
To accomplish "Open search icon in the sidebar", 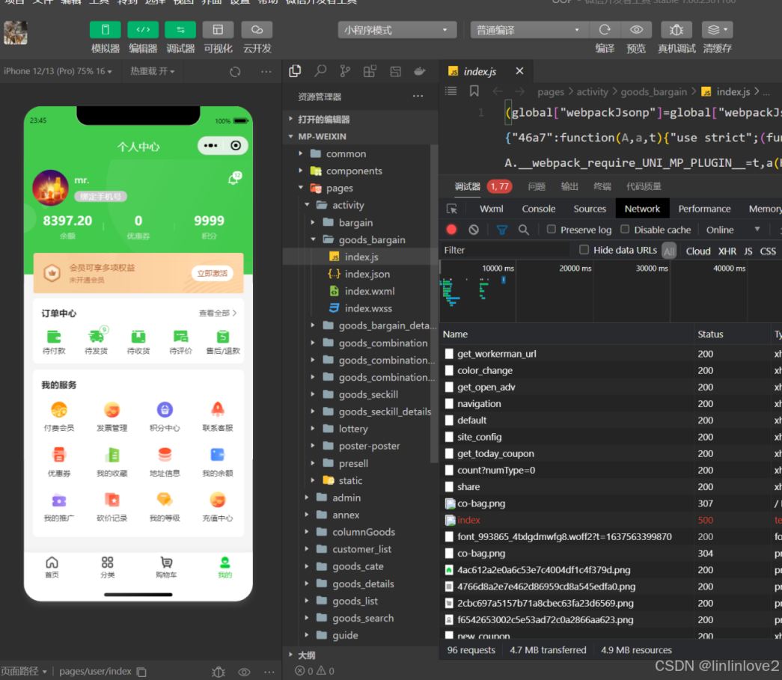I will (x=320, y=71).
